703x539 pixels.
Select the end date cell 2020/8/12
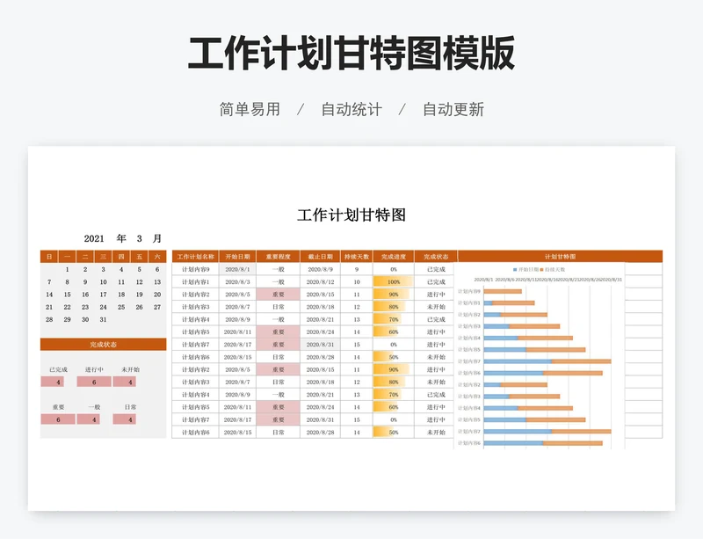(320, 282)
